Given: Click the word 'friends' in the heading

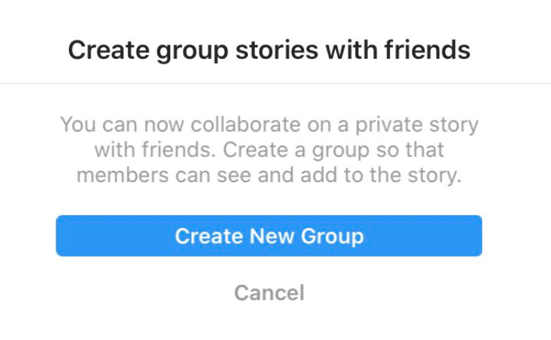Looking at the screenshot, I should [x=427, y=49].
